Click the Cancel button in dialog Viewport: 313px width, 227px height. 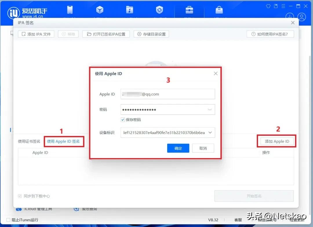203,148
